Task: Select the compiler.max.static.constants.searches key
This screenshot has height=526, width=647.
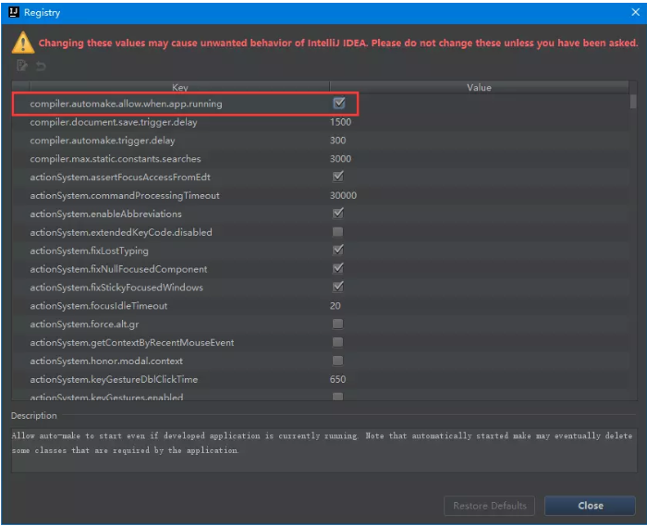Action: [116, 159]
